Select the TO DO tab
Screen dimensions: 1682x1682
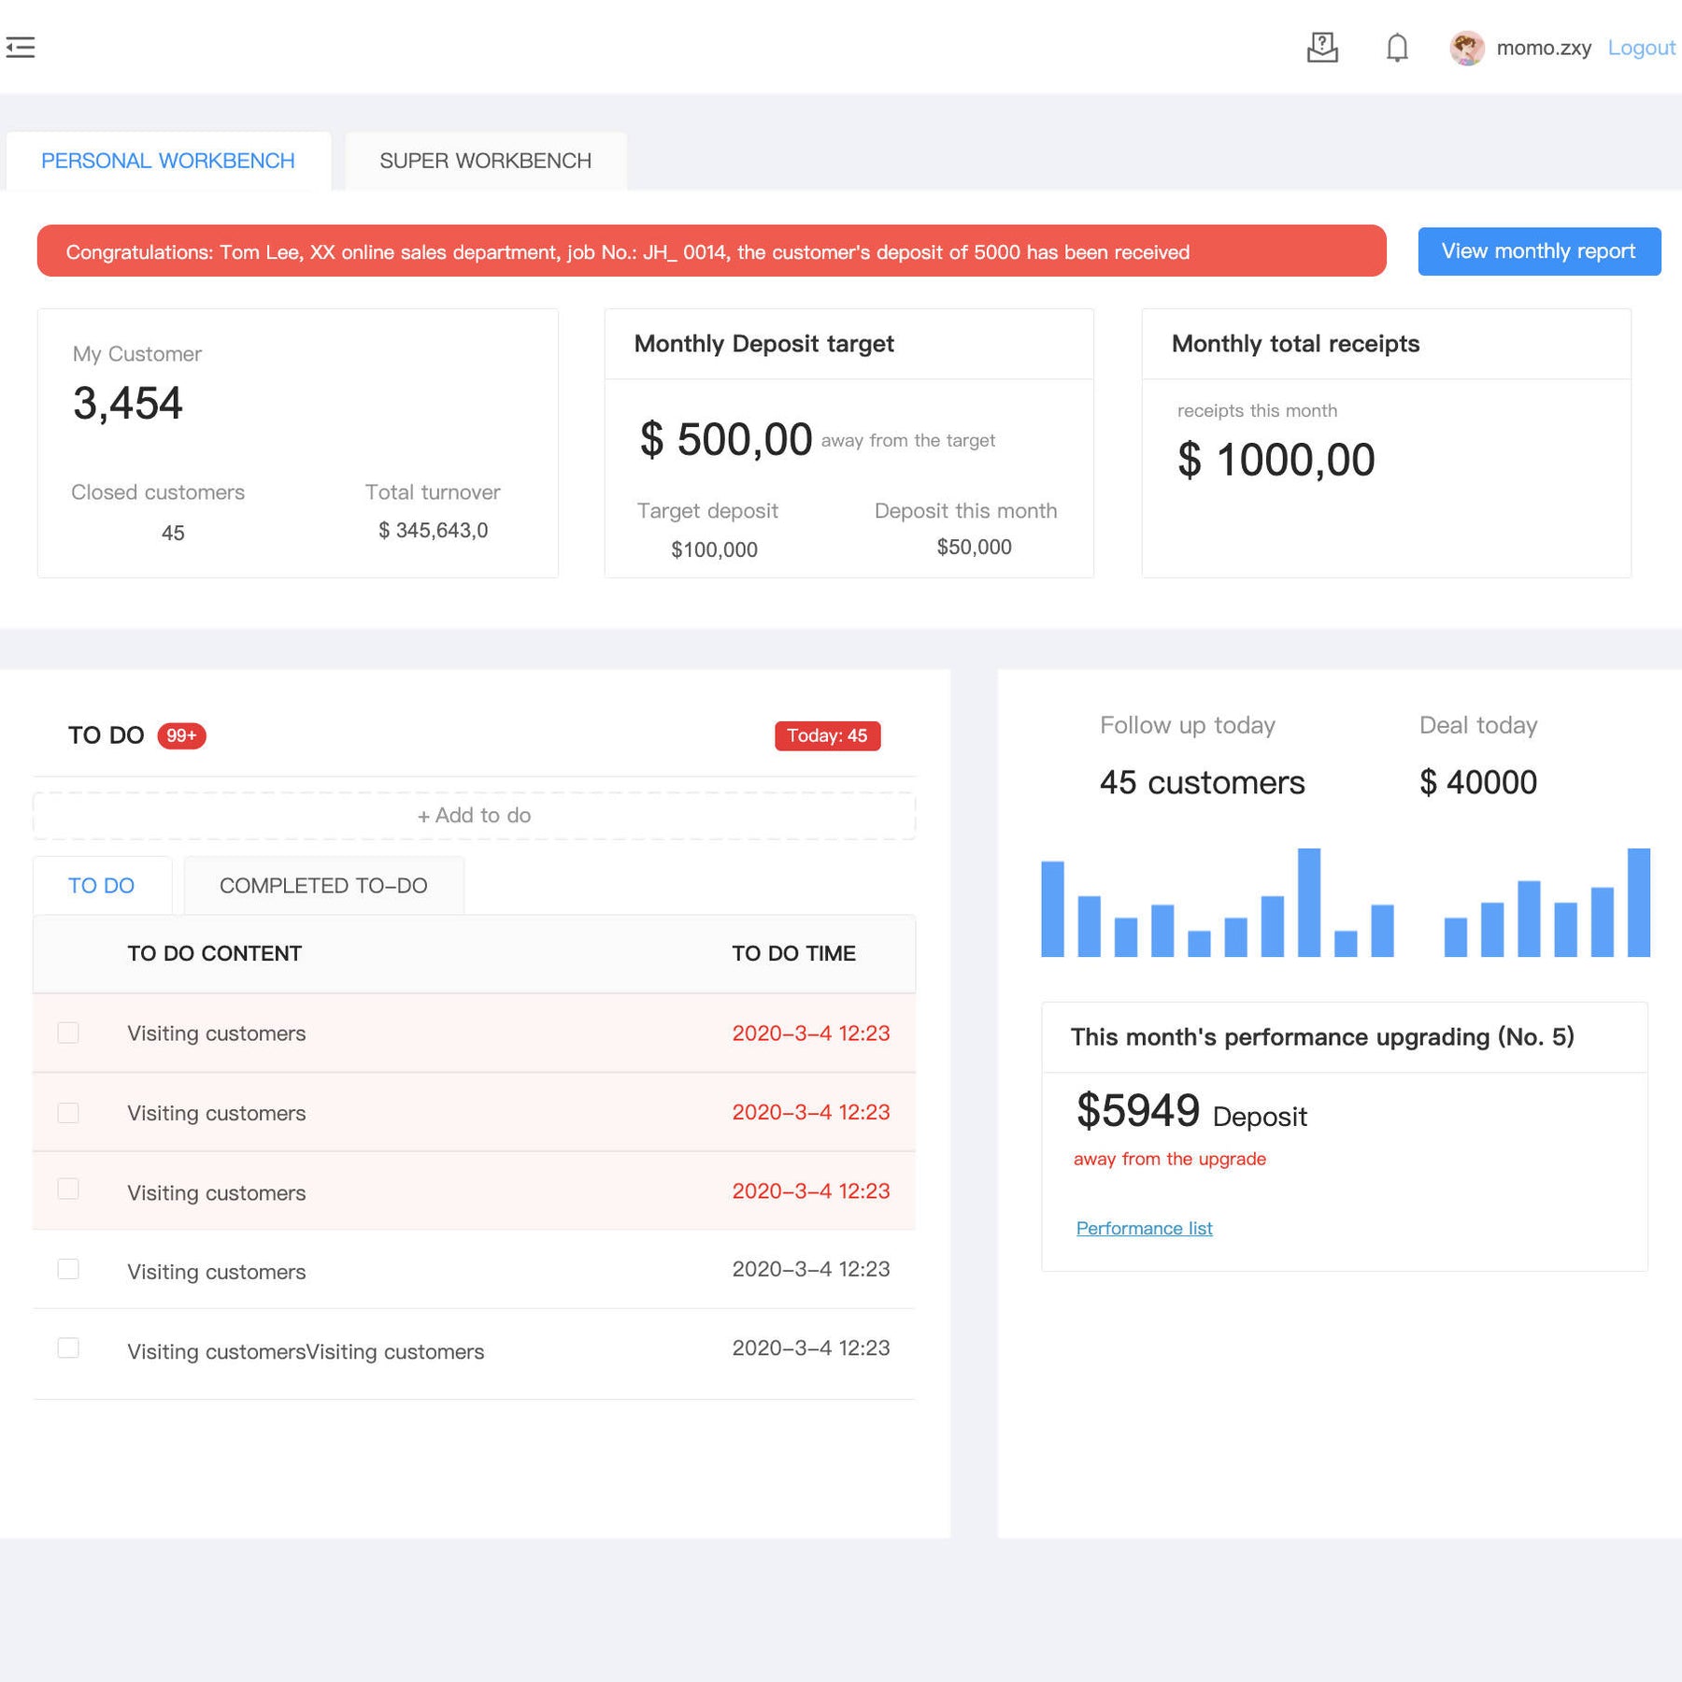tap(101, 885)
